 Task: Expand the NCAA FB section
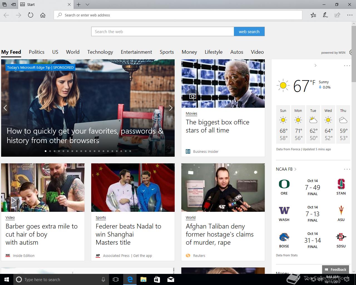point(286,169)
